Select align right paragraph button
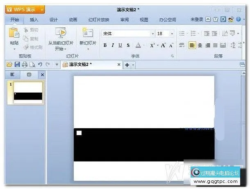The image size is (250, 189). click(208, 45)
